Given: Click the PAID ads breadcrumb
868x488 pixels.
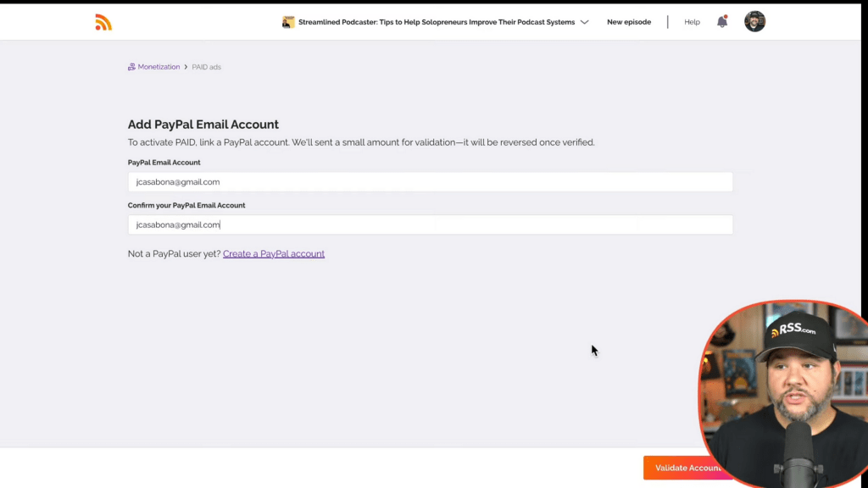Looking at the screenshot, I should [206, 67].
